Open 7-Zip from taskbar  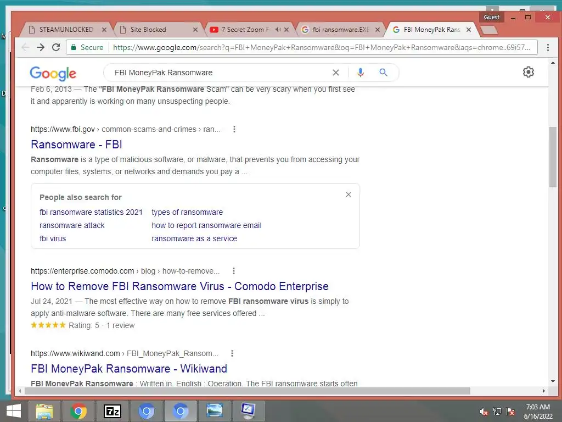[113, 411]
